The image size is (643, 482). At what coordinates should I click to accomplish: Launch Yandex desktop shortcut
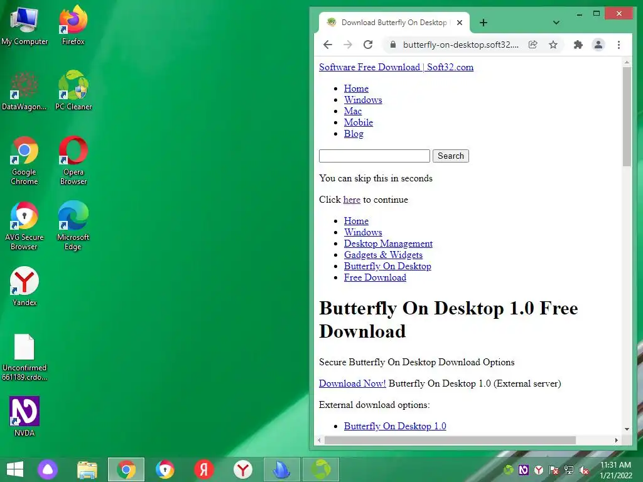click(x=24, y=286)
